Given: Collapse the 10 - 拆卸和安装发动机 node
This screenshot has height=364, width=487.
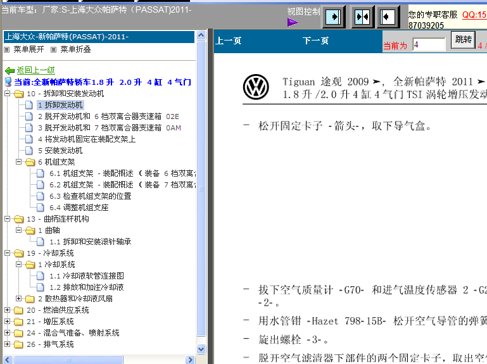Looking at the screenshot, I should tap(8, 94).
